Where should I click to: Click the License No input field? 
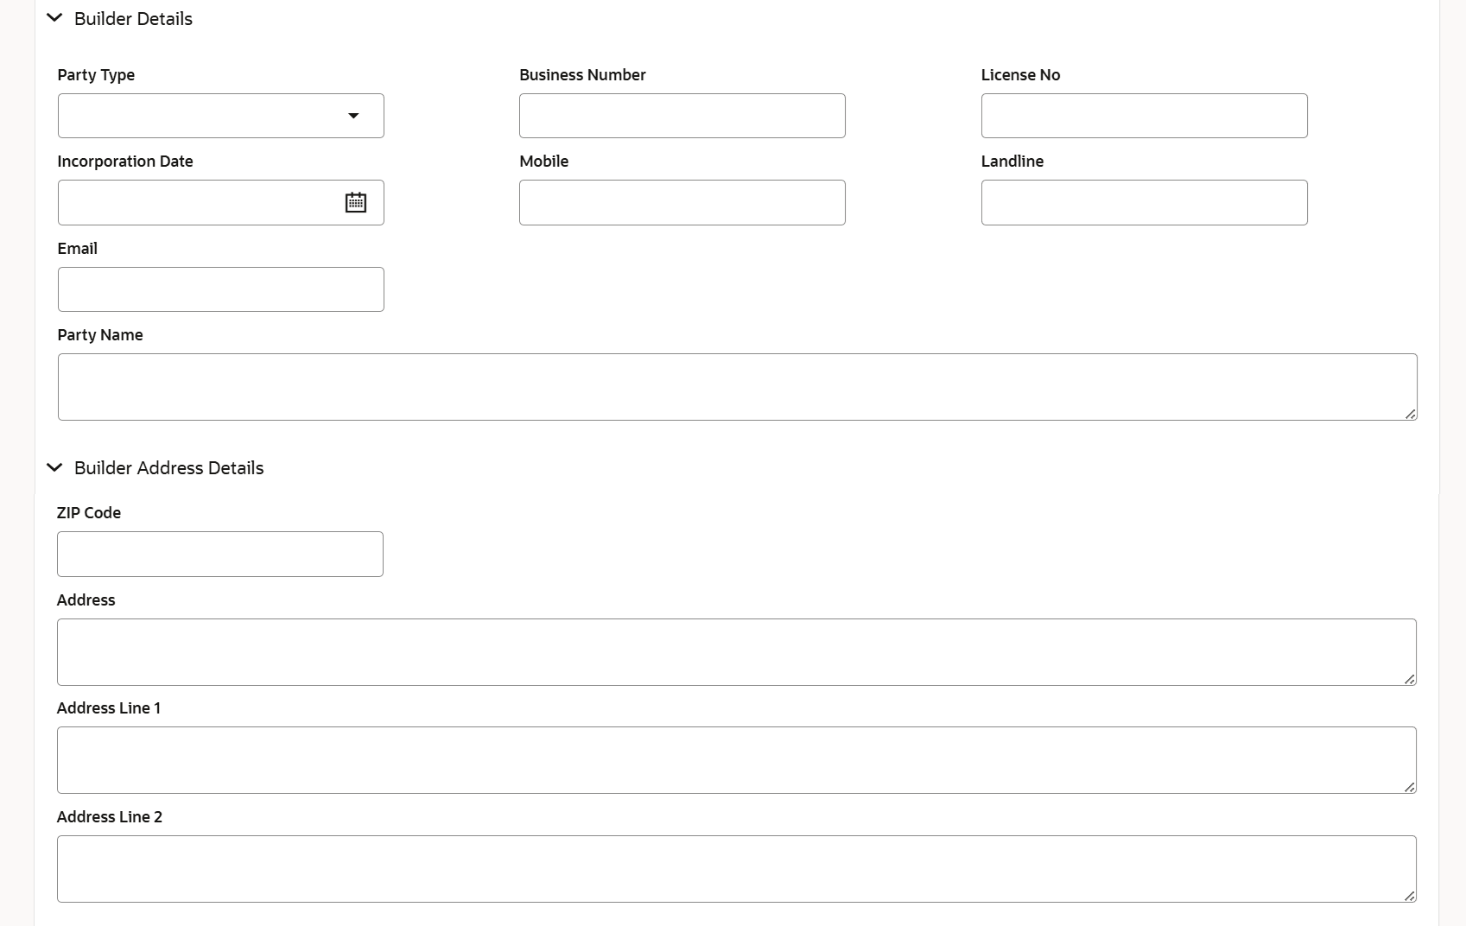coord(1145,116)
